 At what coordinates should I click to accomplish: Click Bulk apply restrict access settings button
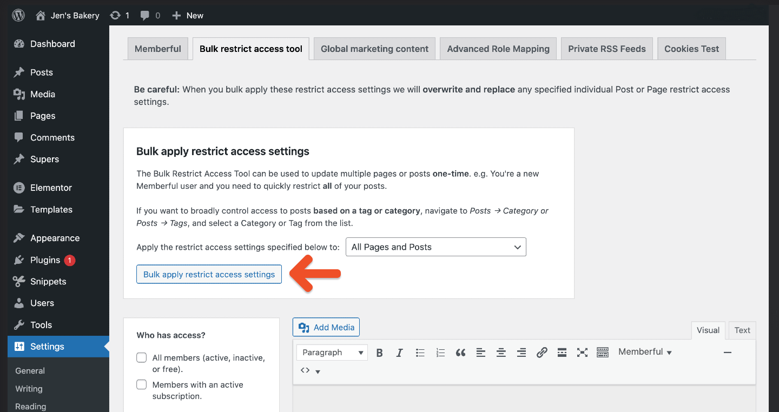[x=209, y=274]
